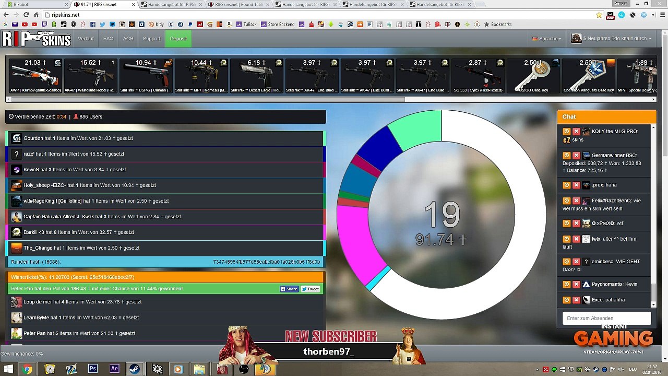668x376 pixels.
Task: Click the chat message input field
Action: (x=606, y=318)
